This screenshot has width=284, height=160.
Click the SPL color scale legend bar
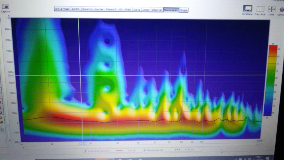tap(273, 79)
